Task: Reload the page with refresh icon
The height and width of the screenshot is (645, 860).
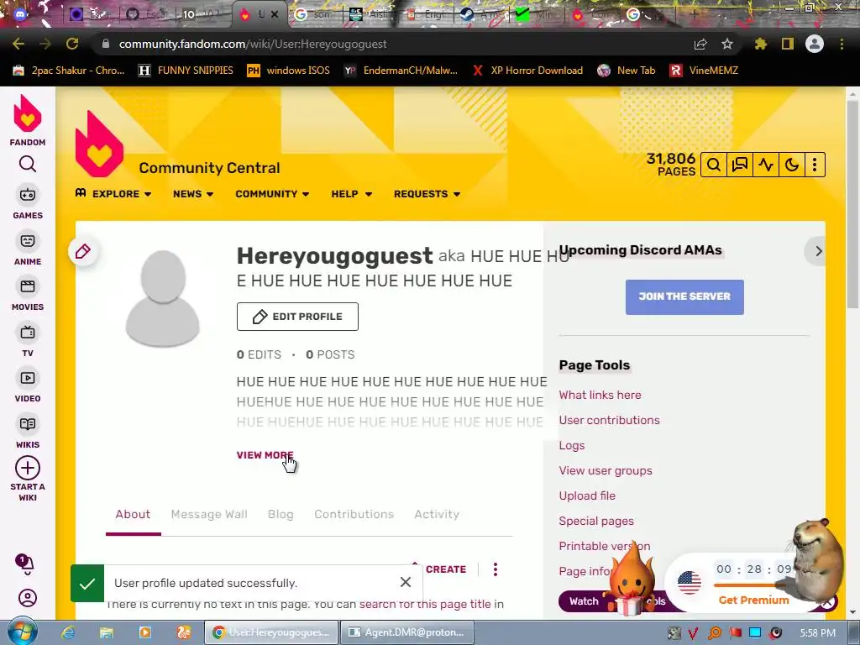Action: pyautogui.click(x=72, y=44)
